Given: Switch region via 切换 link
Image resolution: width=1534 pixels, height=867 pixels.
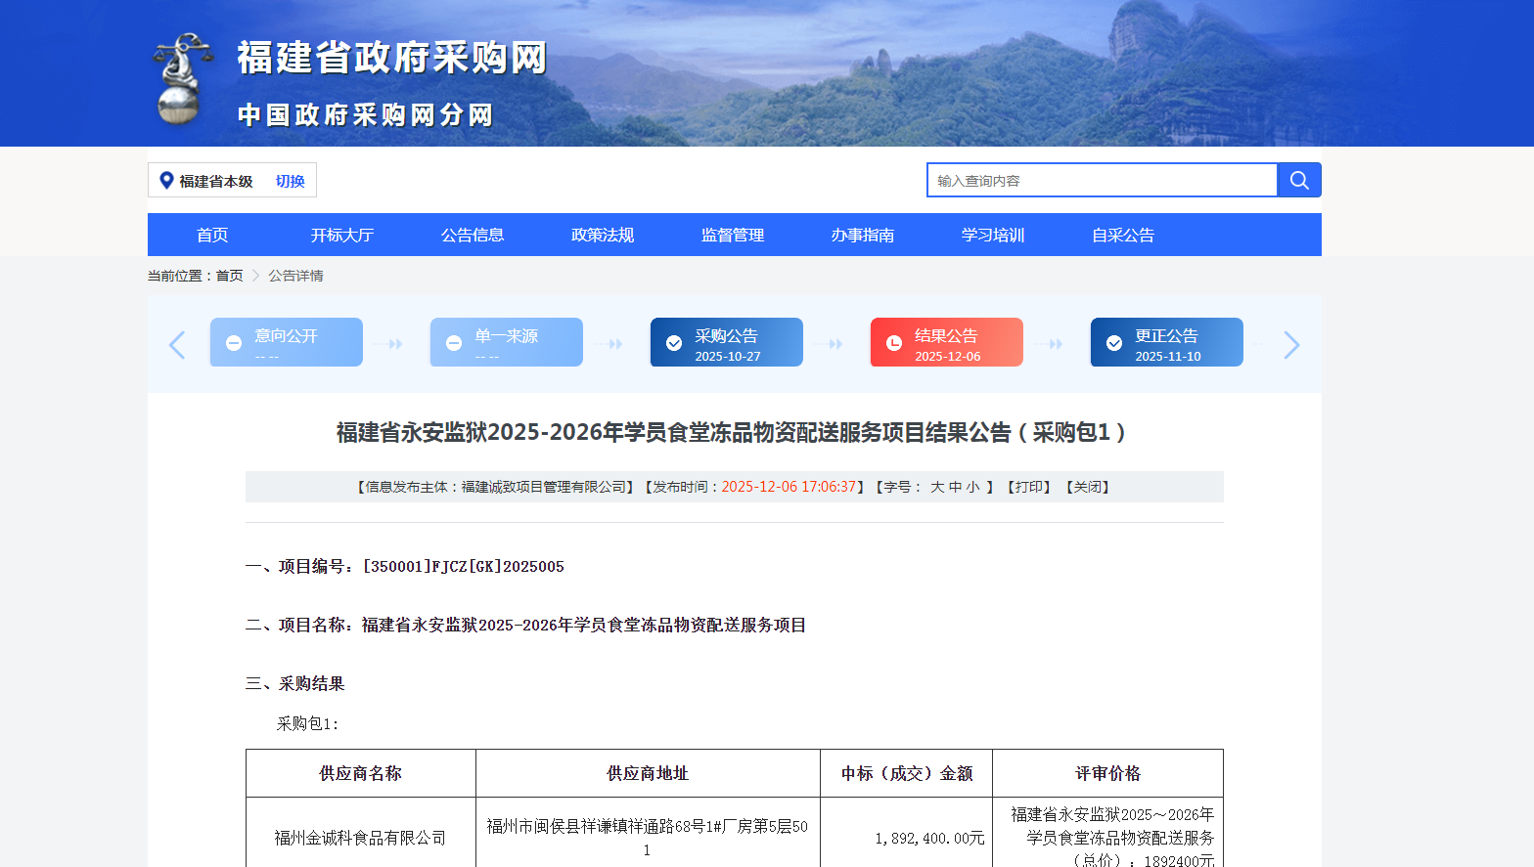Looking at the screenshot, I should point(290,181).
